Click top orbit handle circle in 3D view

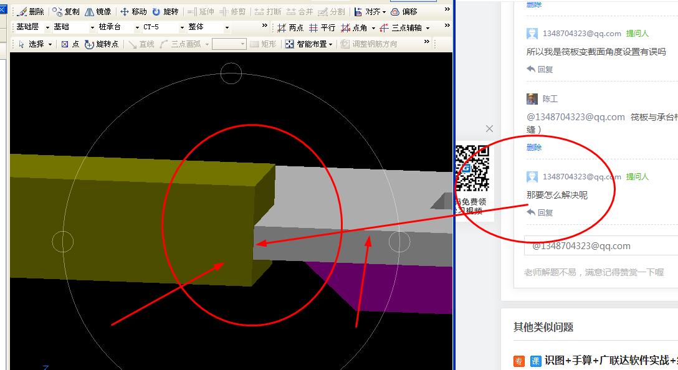point(231,74)
